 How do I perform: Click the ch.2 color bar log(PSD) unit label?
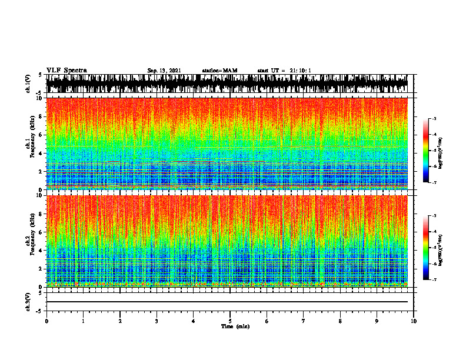click(441, 251)
